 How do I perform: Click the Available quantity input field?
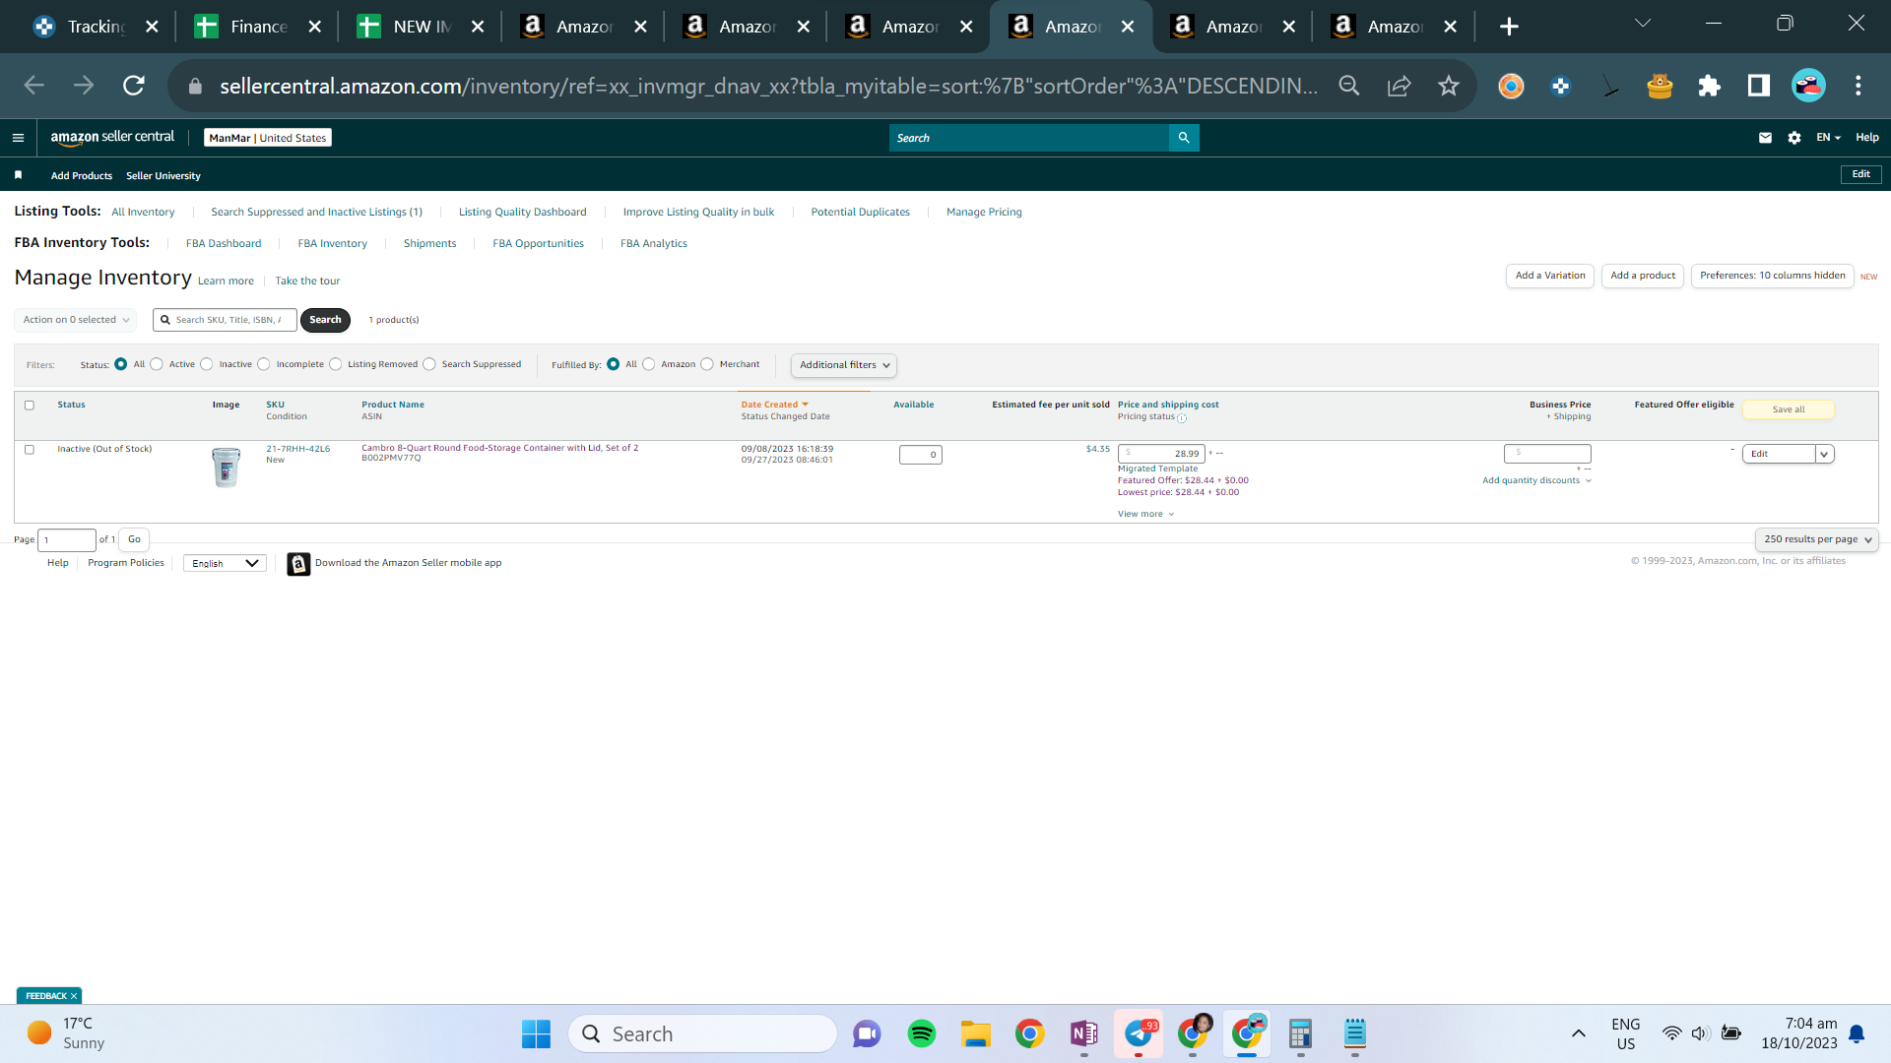[920, 455]
